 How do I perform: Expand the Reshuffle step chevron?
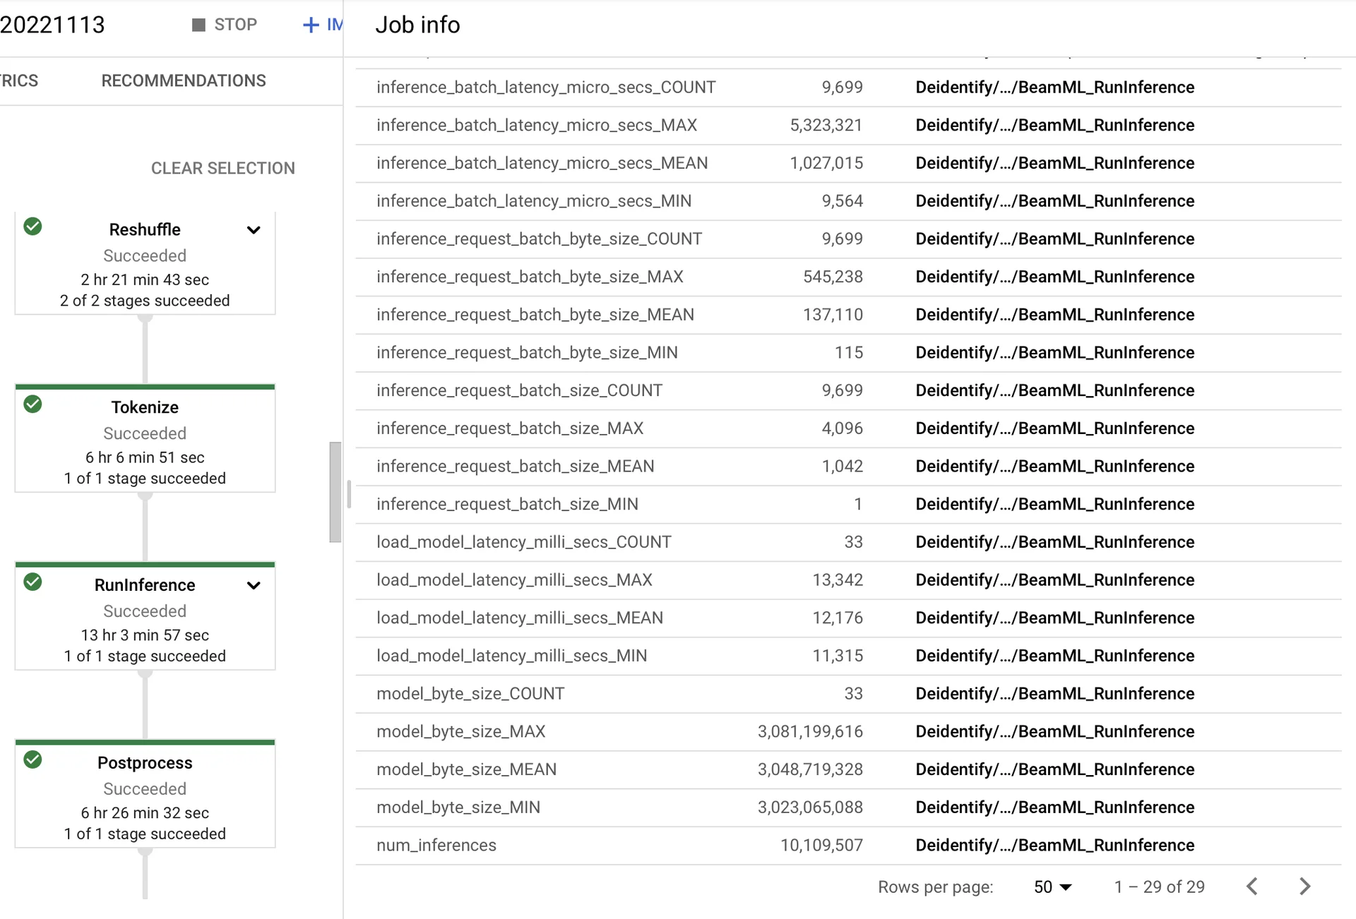click(x=254, y=230)
